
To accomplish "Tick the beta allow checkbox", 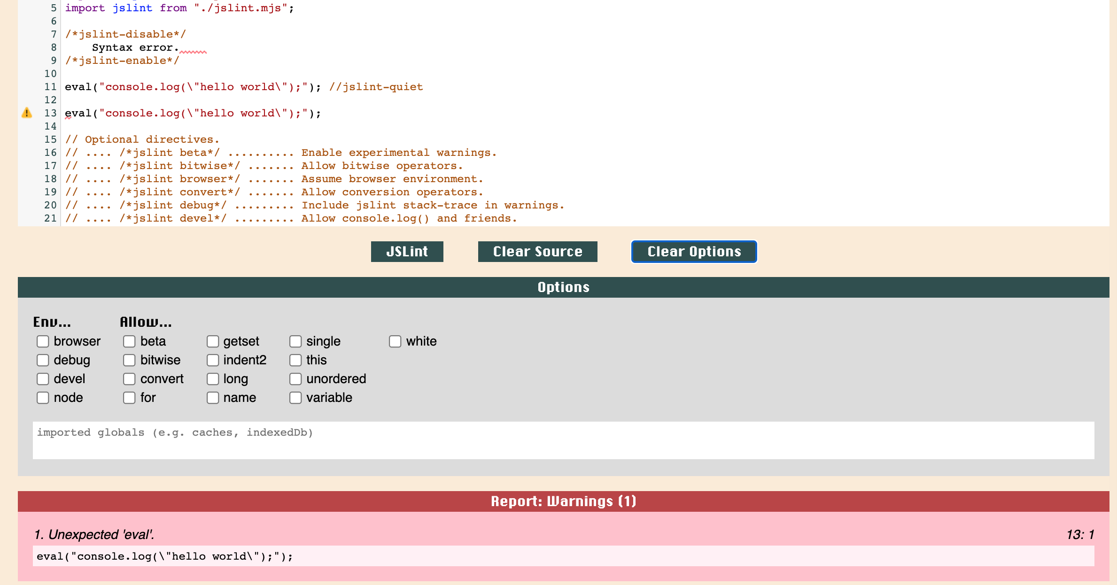I will pos(129,341).
